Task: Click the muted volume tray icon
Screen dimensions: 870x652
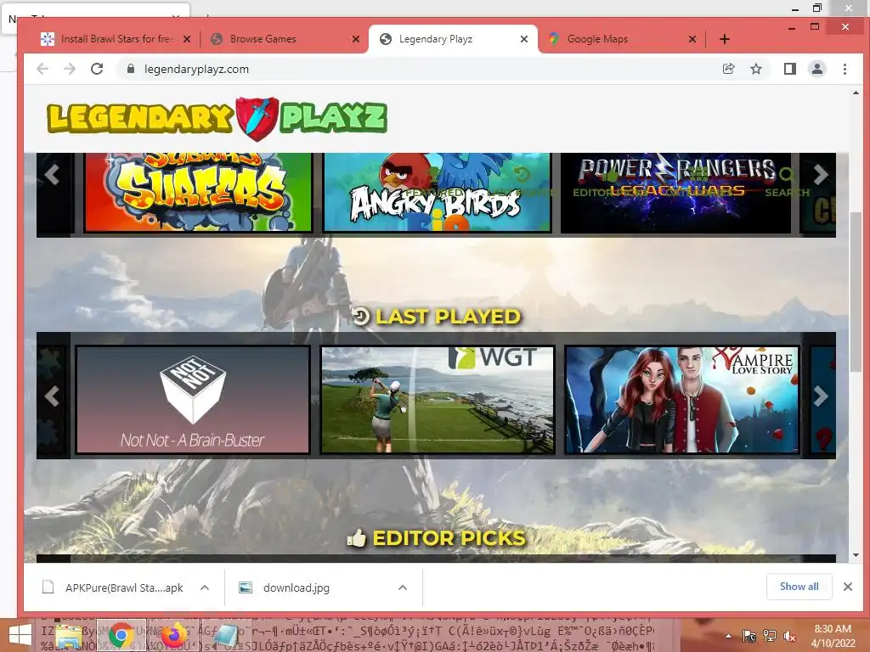Action: coord(789,636)
